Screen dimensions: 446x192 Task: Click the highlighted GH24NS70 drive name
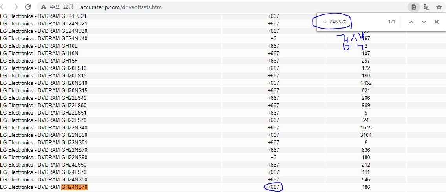(74, 187)
